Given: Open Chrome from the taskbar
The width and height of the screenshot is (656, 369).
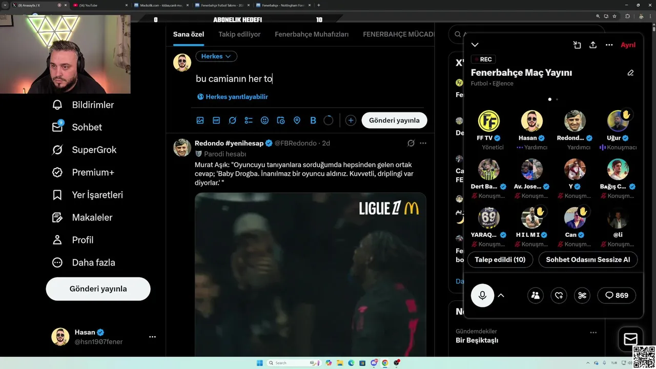Looking at the screenshot, I should point(385,363).
